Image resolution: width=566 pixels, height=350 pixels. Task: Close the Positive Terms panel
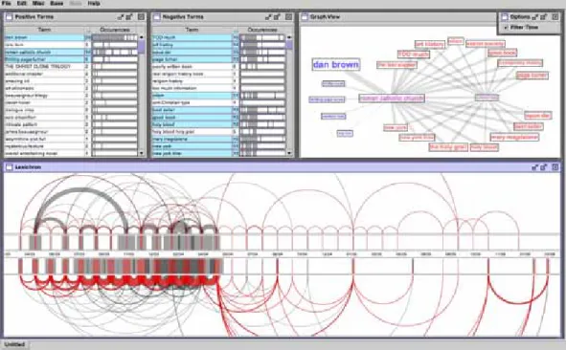click(141, 17)
